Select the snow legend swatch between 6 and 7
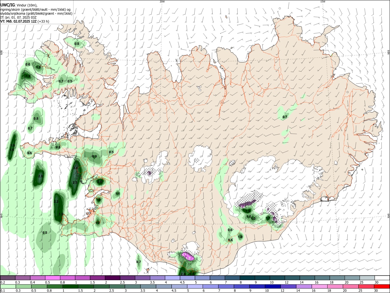 coord(217,278)
